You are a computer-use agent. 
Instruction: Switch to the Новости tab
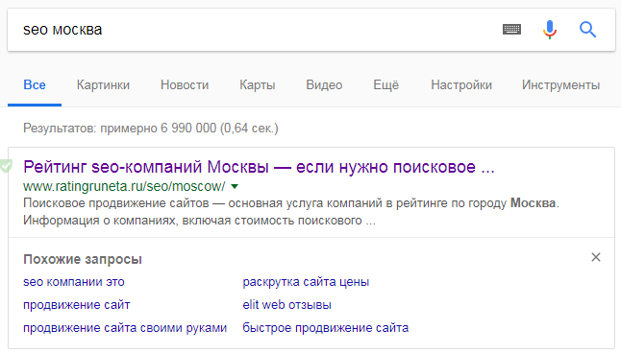click(185, 84)
